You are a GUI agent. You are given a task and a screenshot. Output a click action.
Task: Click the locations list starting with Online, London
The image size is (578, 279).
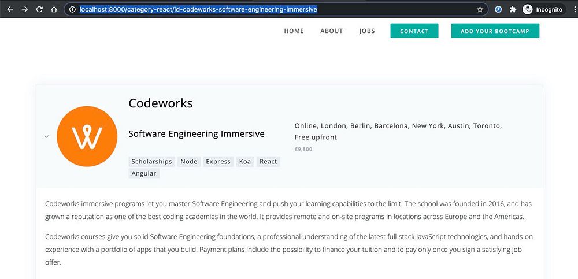click(x=398, y=126)
